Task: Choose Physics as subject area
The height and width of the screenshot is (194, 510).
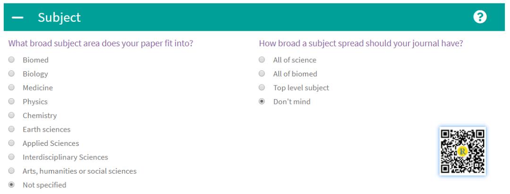Action: pos(11,101)
